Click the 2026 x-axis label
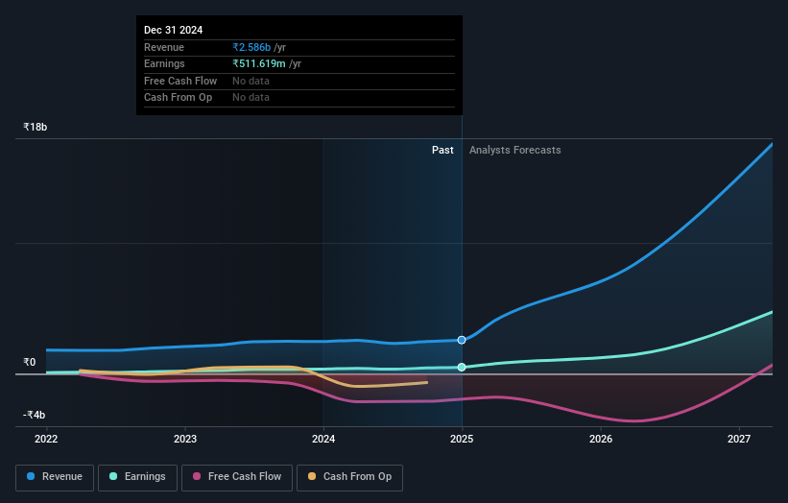This screenshot has height=503, width=788. tap(601, 440)
